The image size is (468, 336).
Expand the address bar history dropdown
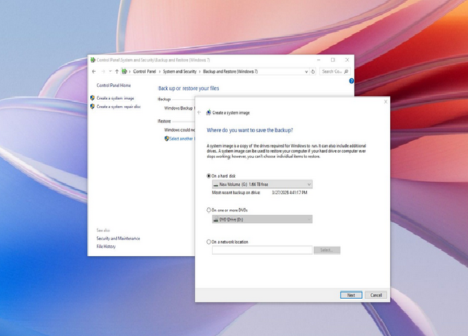(x=306, y=72)
